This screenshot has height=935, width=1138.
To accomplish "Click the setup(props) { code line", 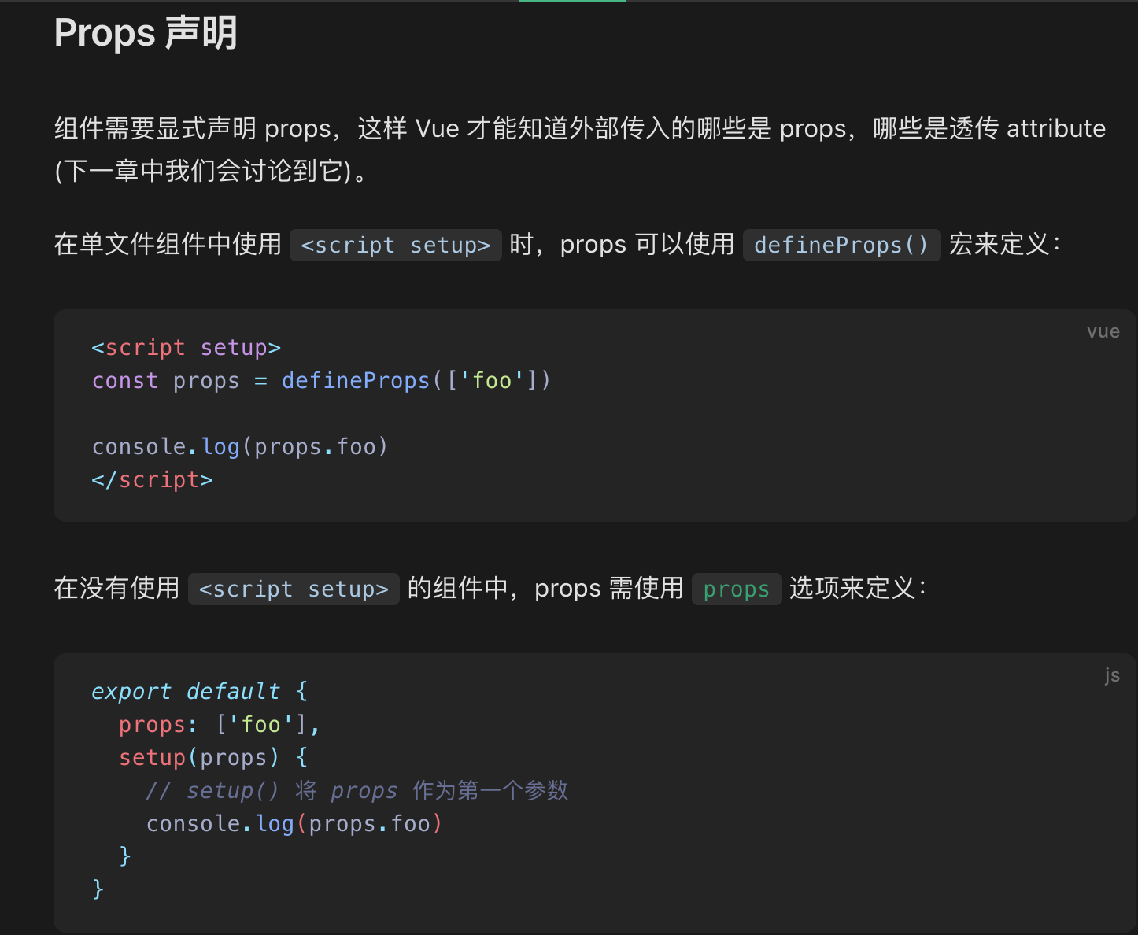I will click(212, 758).
